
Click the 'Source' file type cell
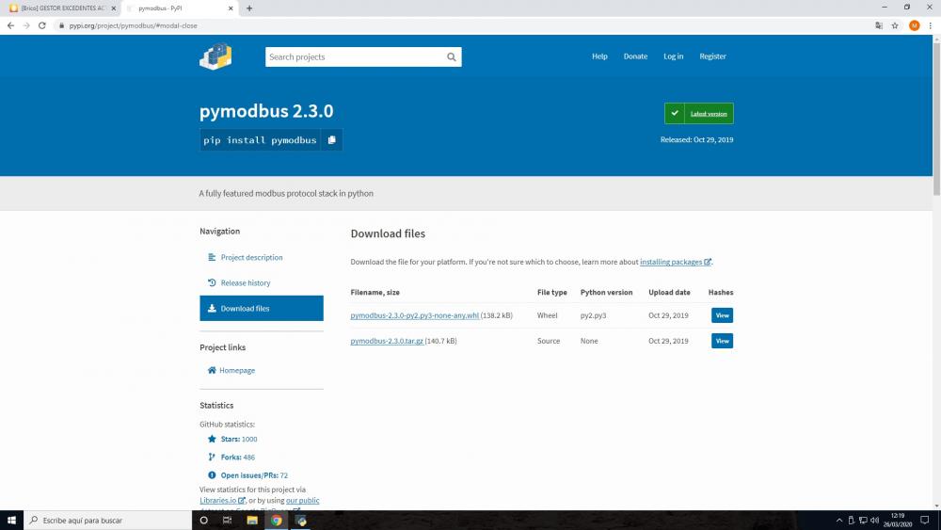[549, 341]
